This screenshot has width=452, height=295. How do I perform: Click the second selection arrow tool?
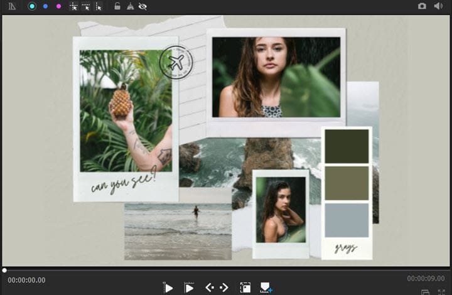[x=86, y=6]
